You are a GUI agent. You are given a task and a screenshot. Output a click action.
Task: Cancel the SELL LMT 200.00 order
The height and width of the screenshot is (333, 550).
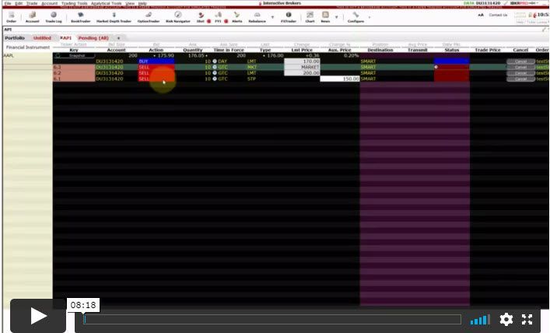click(x=520, y=73)
